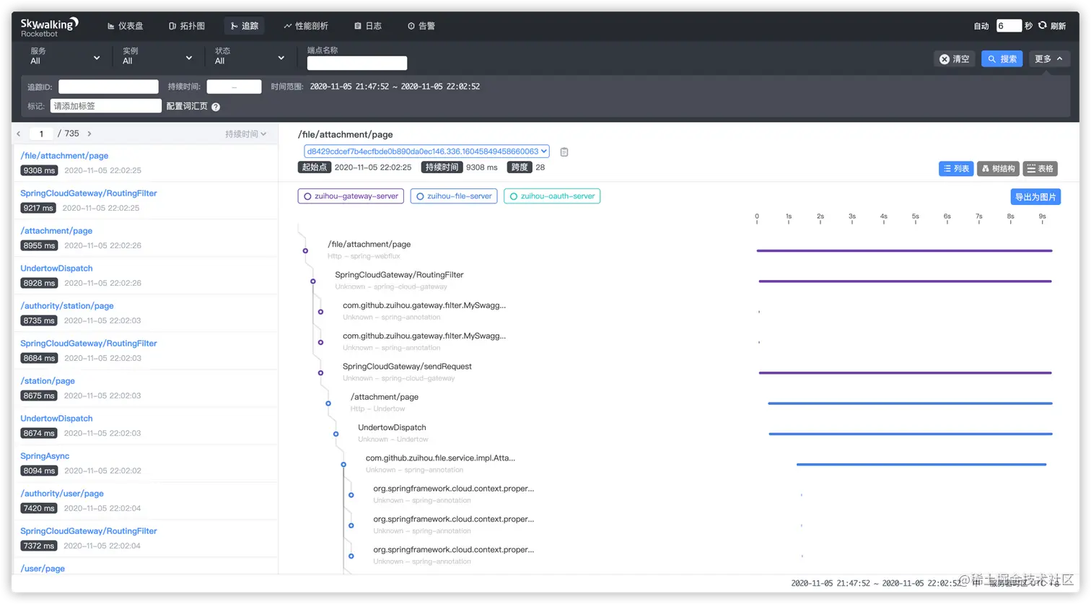This screenshot has height=604, width=1091.
Task: Toggle the zuihou-oauth-server legend tag
Action: click(552, 196)
